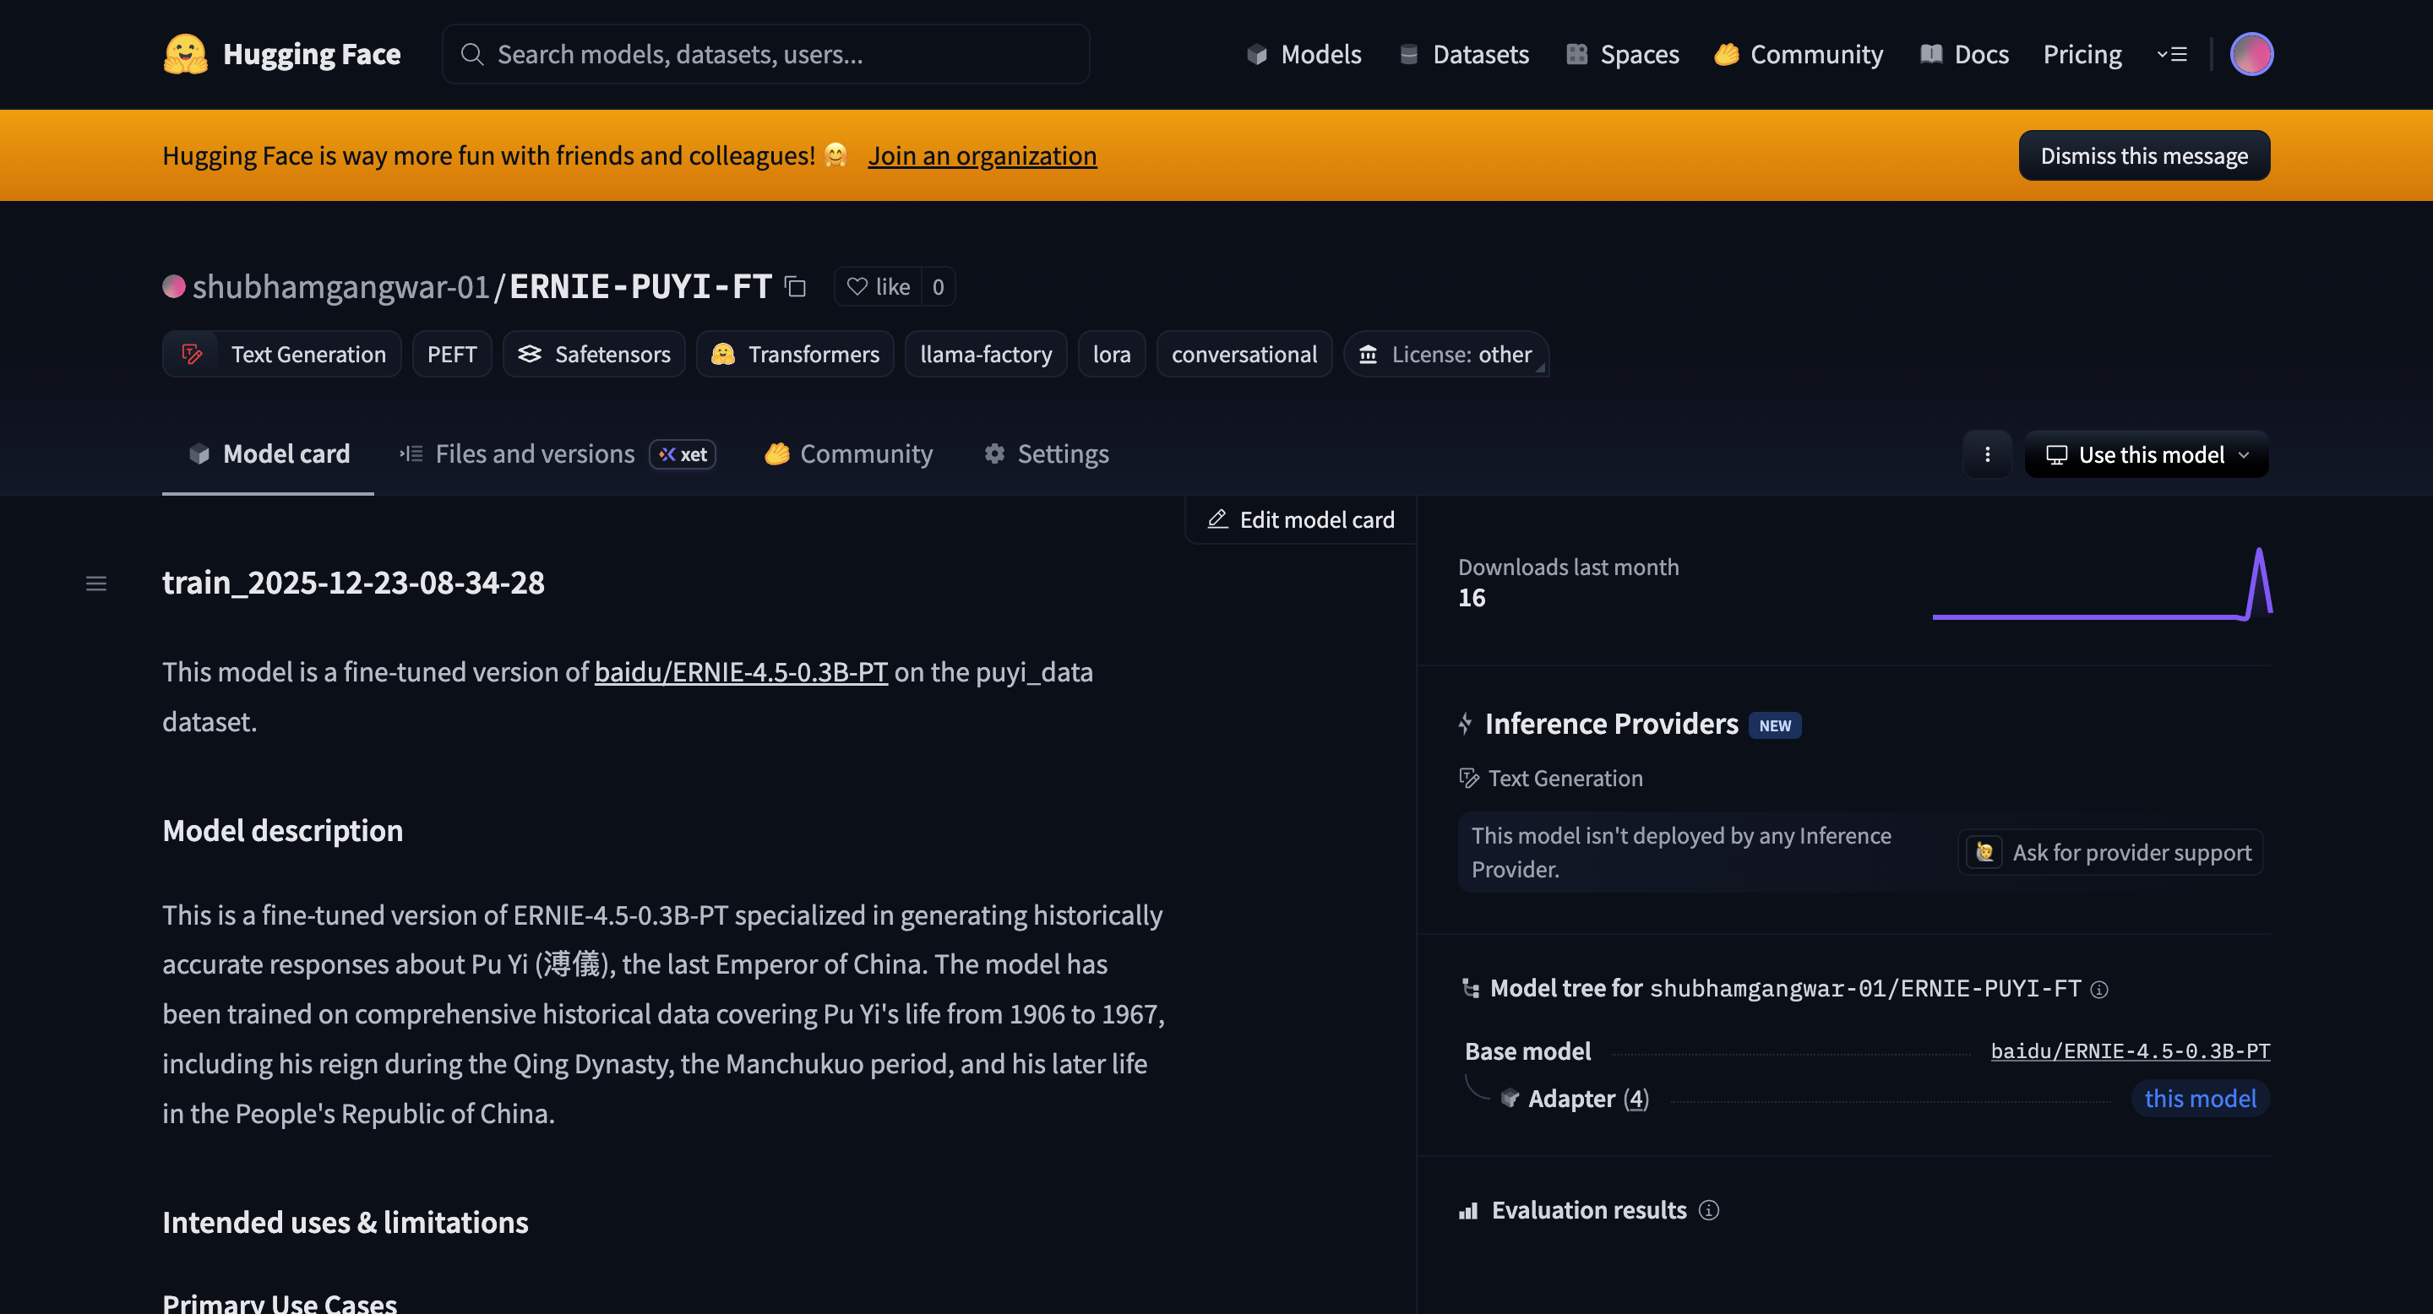The height and width of the screenshot is (1314, 2433).
Task: Click Evaluation results info icon
Action: point(1708,1210)
